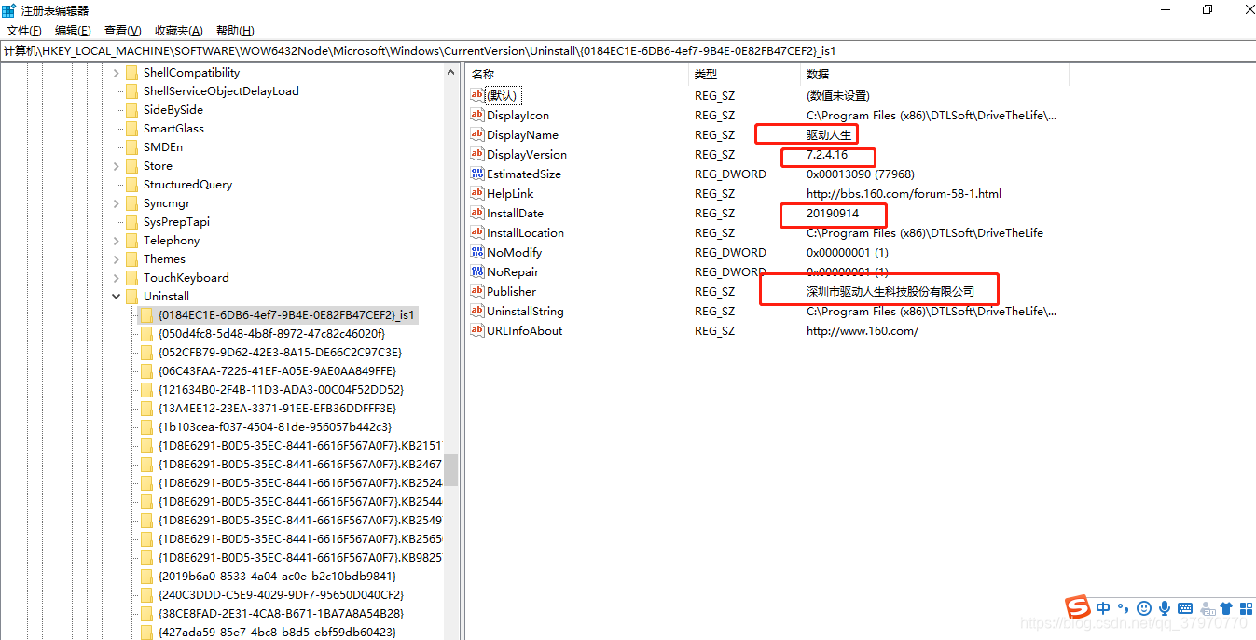The height and width of the screenshot is (640, 1256).
Task: Select the {052CFB79-9D62-42E3-8A15-DE66C2C97C3E} key
Action: pos(280,353)
